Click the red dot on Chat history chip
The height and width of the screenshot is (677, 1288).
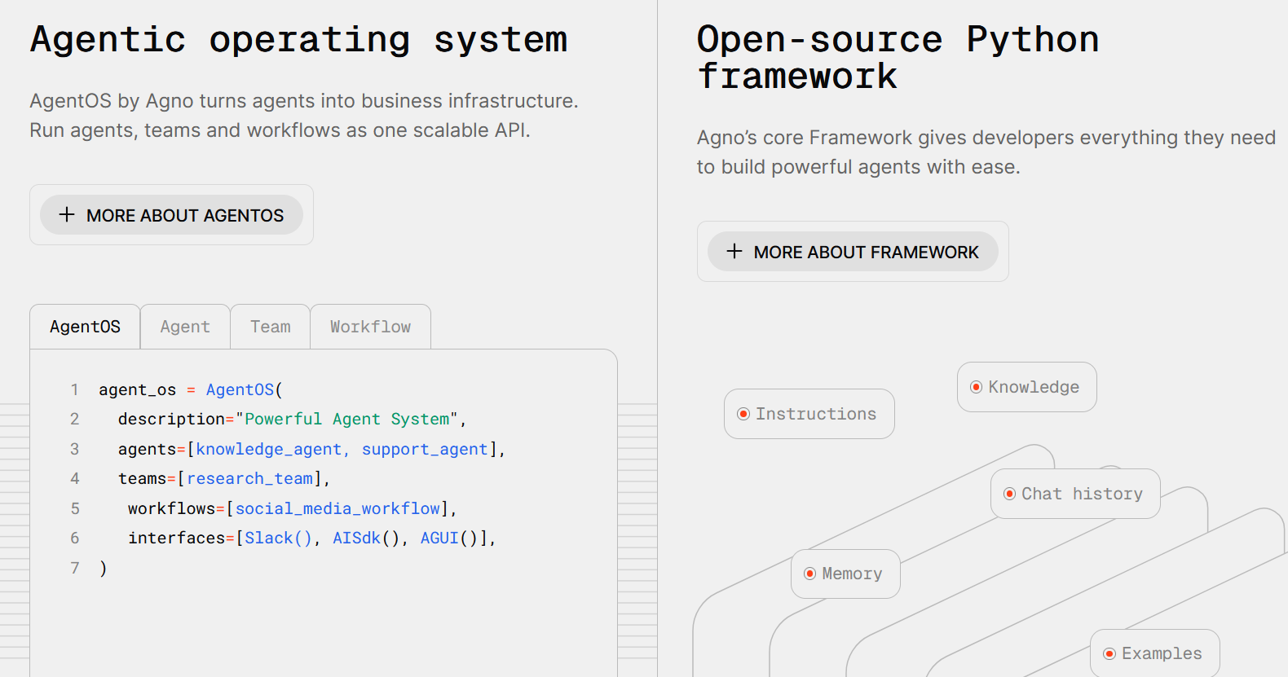point(1009,494)
